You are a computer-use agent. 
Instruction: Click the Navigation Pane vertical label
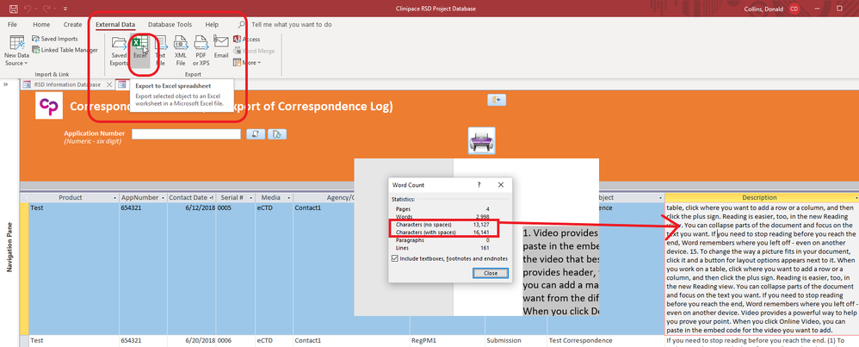[9, 247]
